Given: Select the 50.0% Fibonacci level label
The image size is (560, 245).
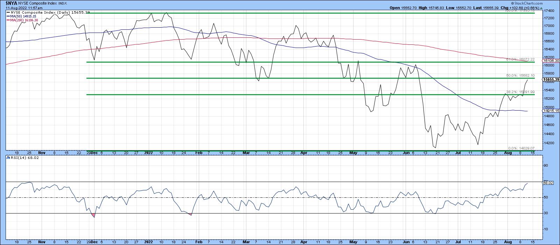Looking at the screenshot, I should (x=520, y=75).
